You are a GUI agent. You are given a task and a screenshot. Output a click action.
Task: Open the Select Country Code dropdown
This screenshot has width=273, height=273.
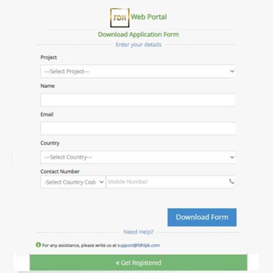tap(73, 182)
